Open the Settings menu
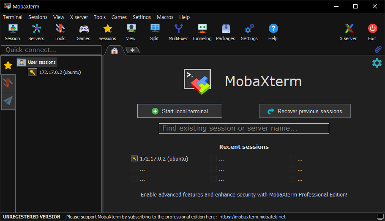385x221 pixels. pyautogui.click(x=142, y=17)
